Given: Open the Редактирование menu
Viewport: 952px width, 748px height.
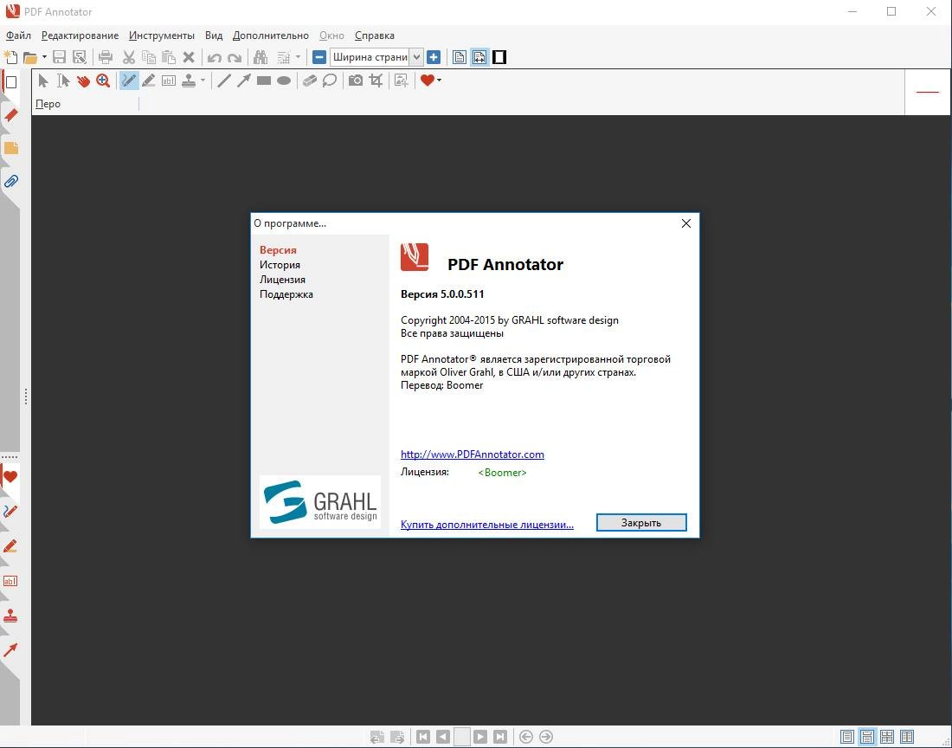Looking at the screenshot, I should click(x=80, y=35).
